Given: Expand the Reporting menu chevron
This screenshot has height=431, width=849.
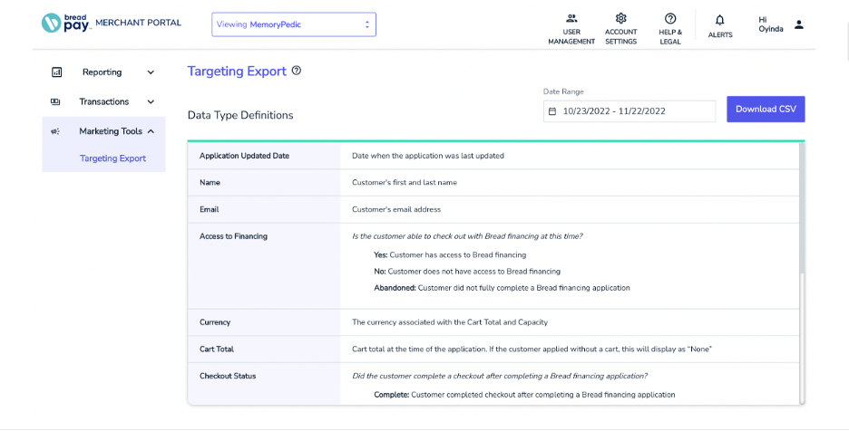Looking at the screenshot, I should [x=151, y=72].
